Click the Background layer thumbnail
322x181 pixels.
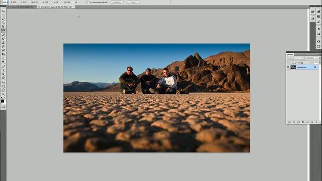(x=293, y=67)
